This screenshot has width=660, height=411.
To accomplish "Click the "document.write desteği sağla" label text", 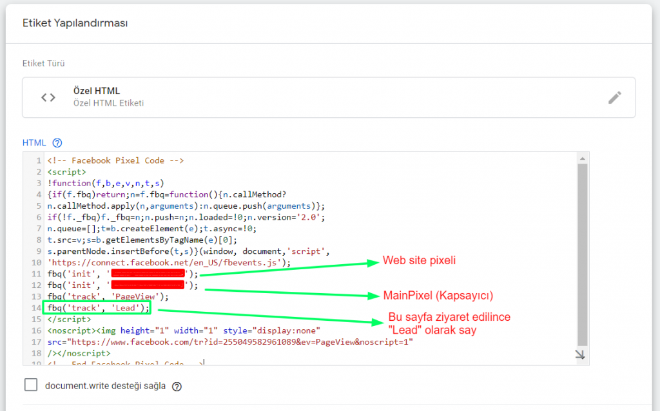I will [105, 386].
